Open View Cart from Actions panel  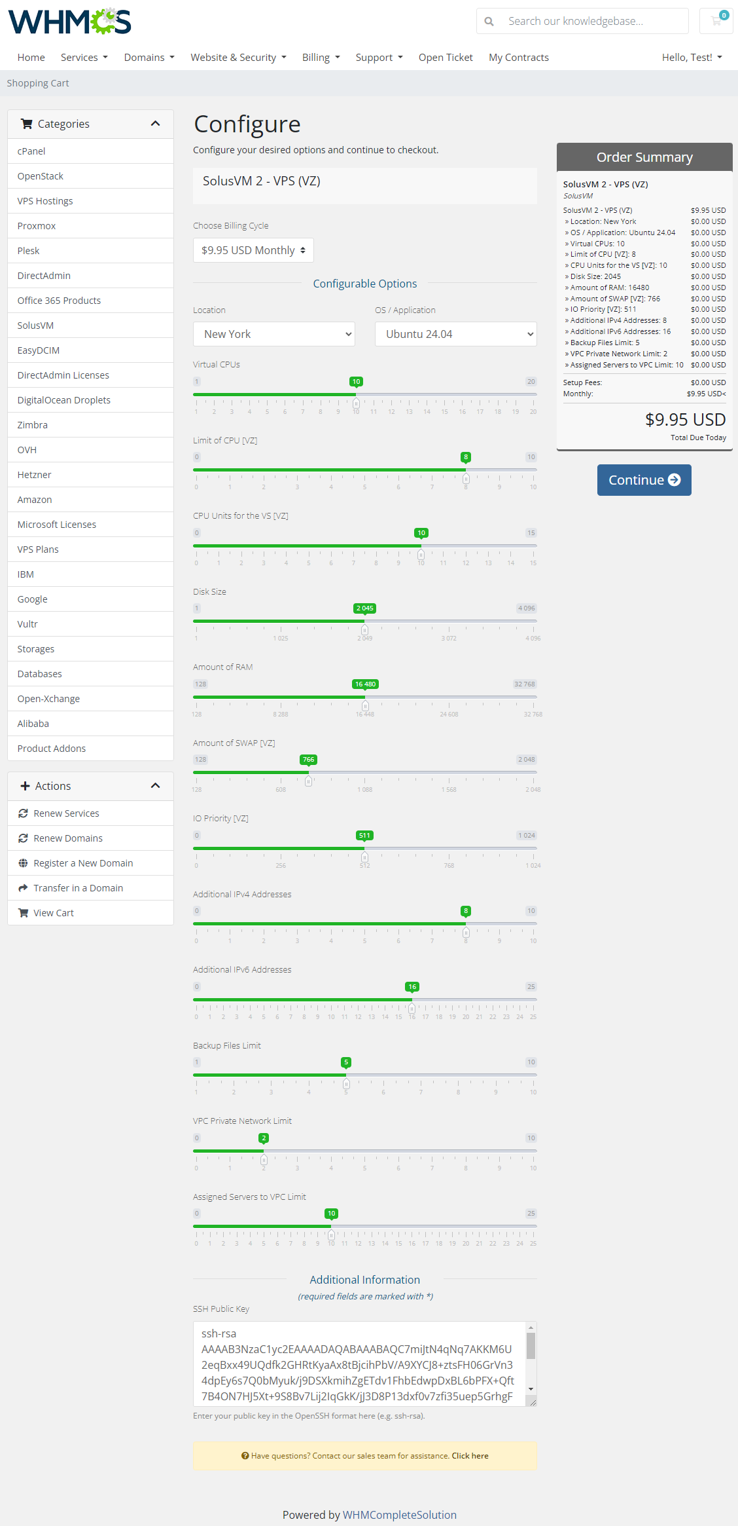pos(53,913)
